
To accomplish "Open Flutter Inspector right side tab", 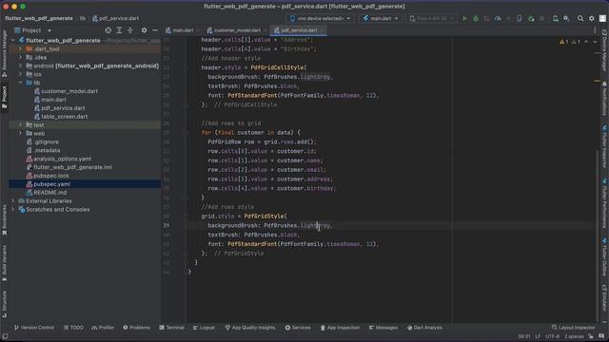I will point(604,146).
